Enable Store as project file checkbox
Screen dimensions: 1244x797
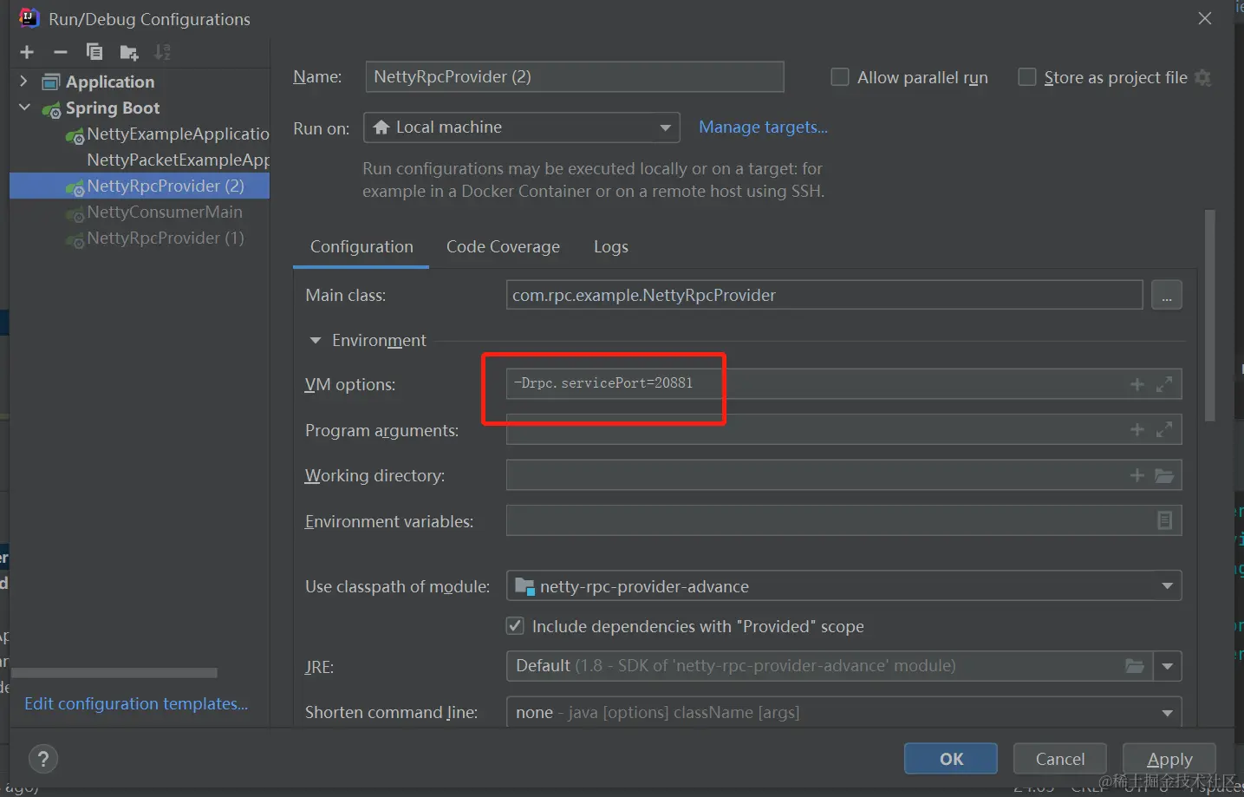[x=1026, y=77]
